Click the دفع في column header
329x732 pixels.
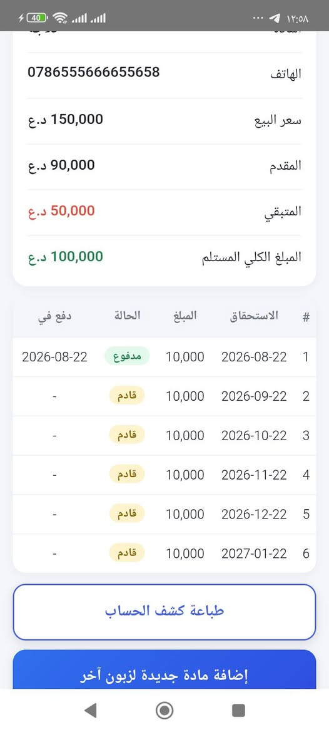(x=54, y=316)
